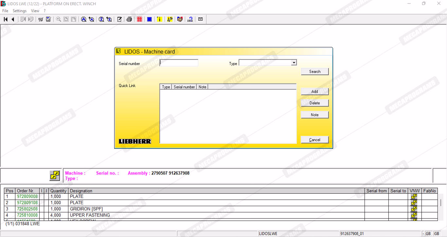Click the Add button
Screen dimensions: 447x237
click(315, 91)
